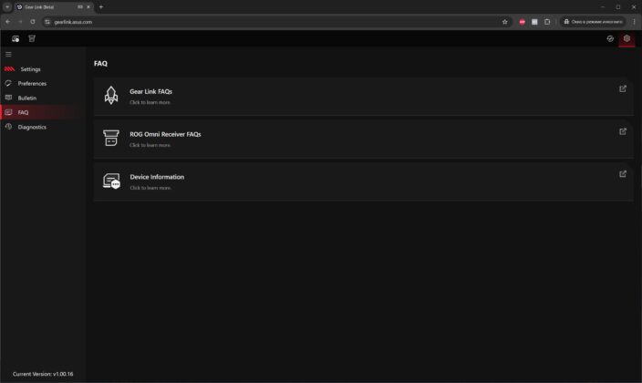Click 'Click to learn more' under Device Information
642x383 pixels.
[150, 188]
